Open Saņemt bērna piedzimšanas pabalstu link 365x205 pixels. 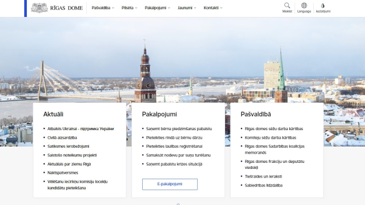pyautogui.click(x=179, y=128)
